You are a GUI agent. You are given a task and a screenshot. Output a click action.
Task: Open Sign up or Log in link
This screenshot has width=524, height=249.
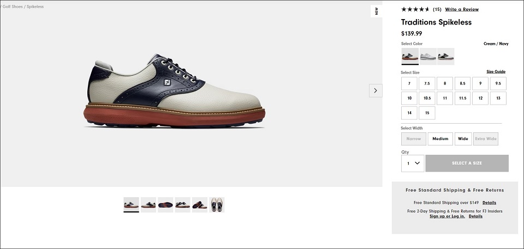pyautogui.click(x=447, y=216)
